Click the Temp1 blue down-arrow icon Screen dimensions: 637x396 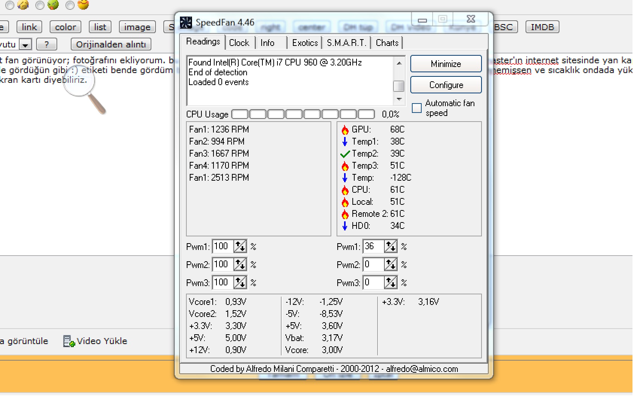pyautogui.click(x=344, y=142)
